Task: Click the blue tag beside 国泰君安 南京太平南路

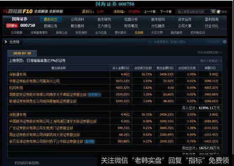Action: tap(94, 95)
